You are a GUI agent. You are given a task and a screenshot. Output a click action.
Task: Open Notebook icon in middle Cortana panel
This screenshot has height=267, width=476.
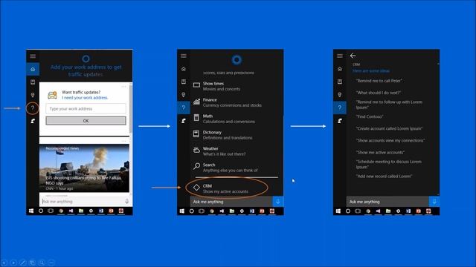(x=184, y=82)
